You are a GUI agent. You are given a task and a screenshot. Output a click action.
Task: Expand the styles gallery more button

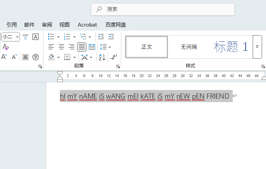tap(257, 47)
